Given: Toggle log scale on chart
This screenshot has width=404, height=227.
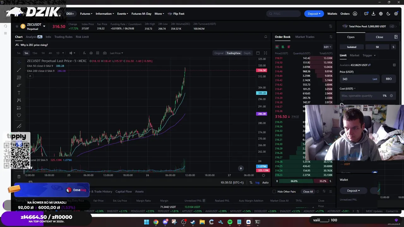Looking at the screenshot, I should (x=258, y=183).
